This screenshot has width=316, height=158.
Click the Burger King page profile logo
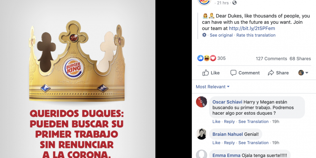(x=204, y=2)
